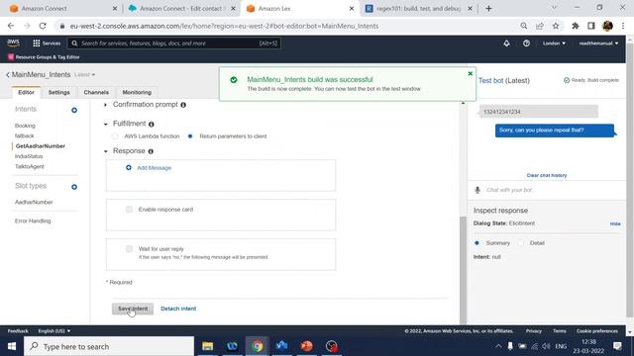The width and height of the screenshot is (634, 356).
Task: Open the browser tab search chevron
Action: tap(555, 8)
